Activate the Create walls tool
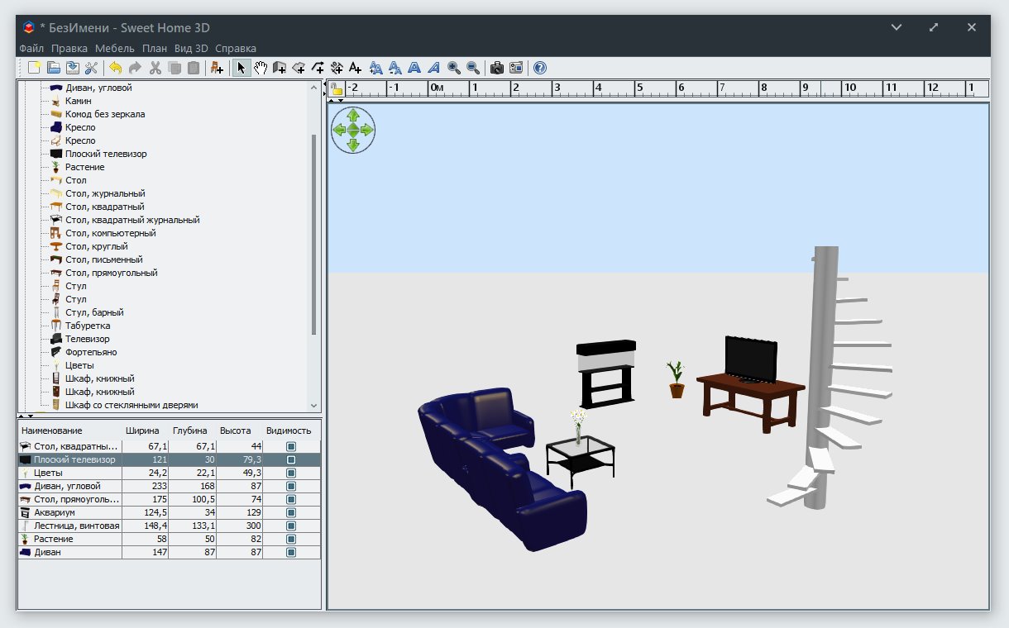The image size is (1009, 628). tap(280, 68)
